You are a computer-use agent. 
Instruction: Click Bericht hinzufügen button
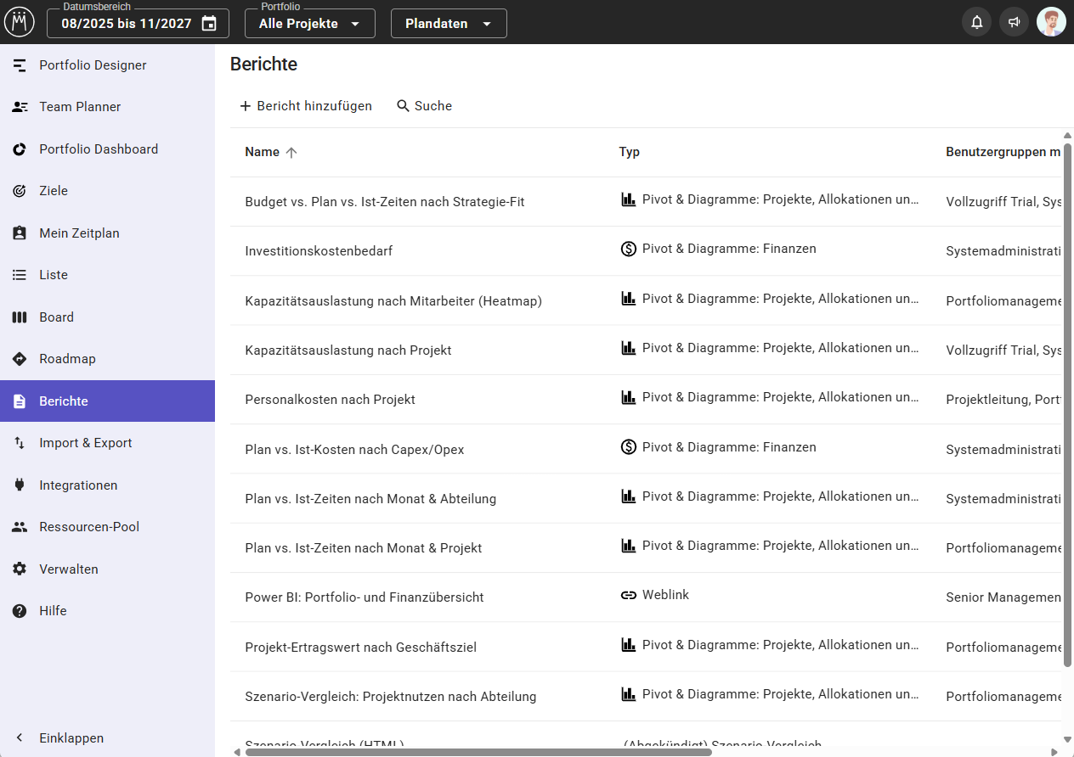coord(306,106)
